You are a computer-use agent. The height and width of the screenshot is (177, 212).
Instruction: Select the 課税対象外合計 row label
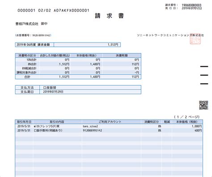(26, 72)
